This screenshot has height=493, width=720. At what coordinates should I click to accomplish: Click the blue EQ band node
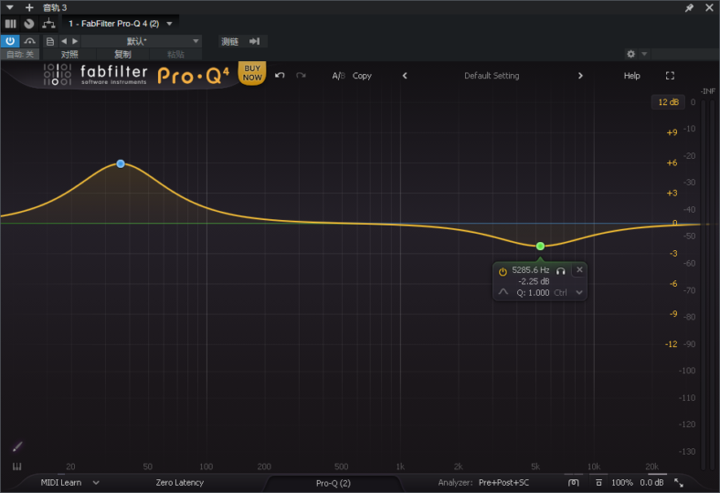coord(121,163)
